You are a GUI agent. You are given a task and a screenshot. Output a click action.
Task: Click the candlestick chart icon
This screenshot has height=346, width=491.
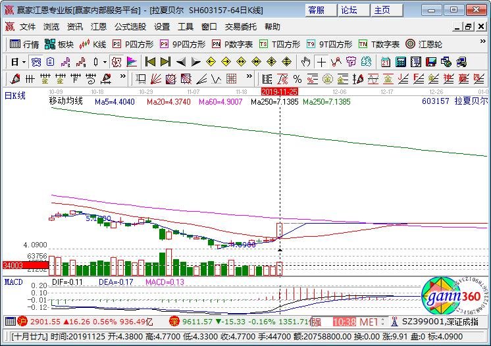96,62
